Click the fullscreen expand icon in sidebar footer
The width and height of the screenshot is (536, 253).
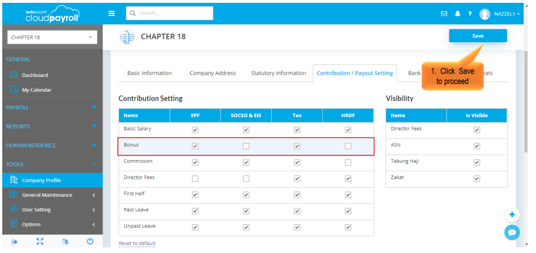click(x=39, y=241)
